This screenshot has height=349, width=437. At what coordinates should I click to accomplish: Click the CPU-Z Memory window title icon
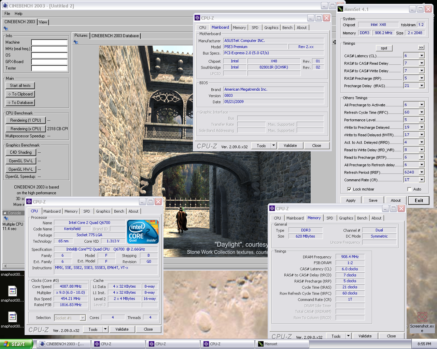pyautogui.click(x=272, y=208)
